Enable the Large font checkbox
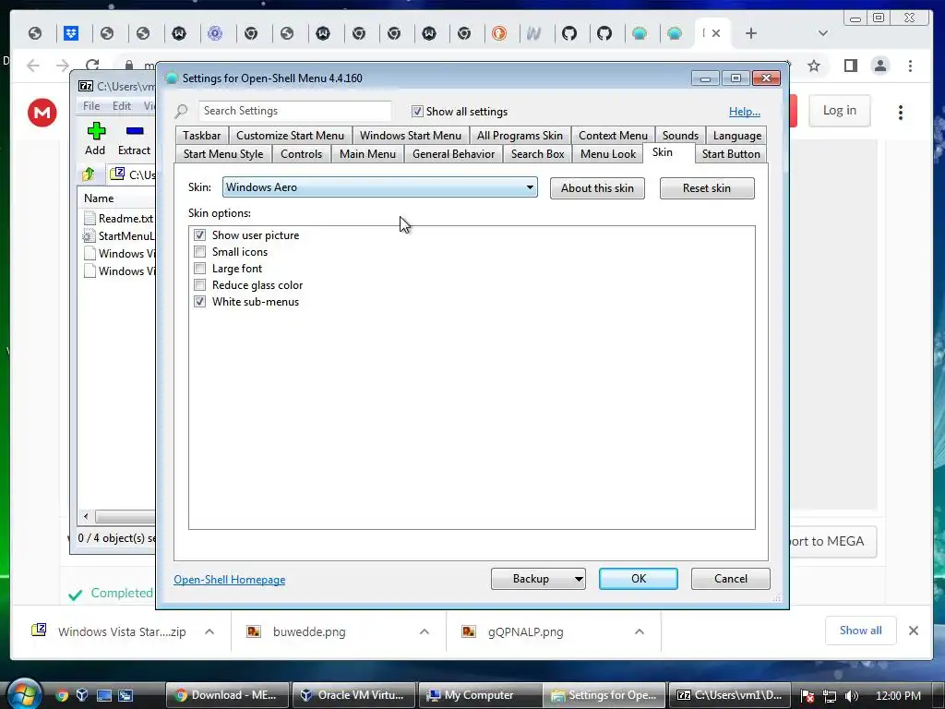945x709 pixels. point(199,269)
